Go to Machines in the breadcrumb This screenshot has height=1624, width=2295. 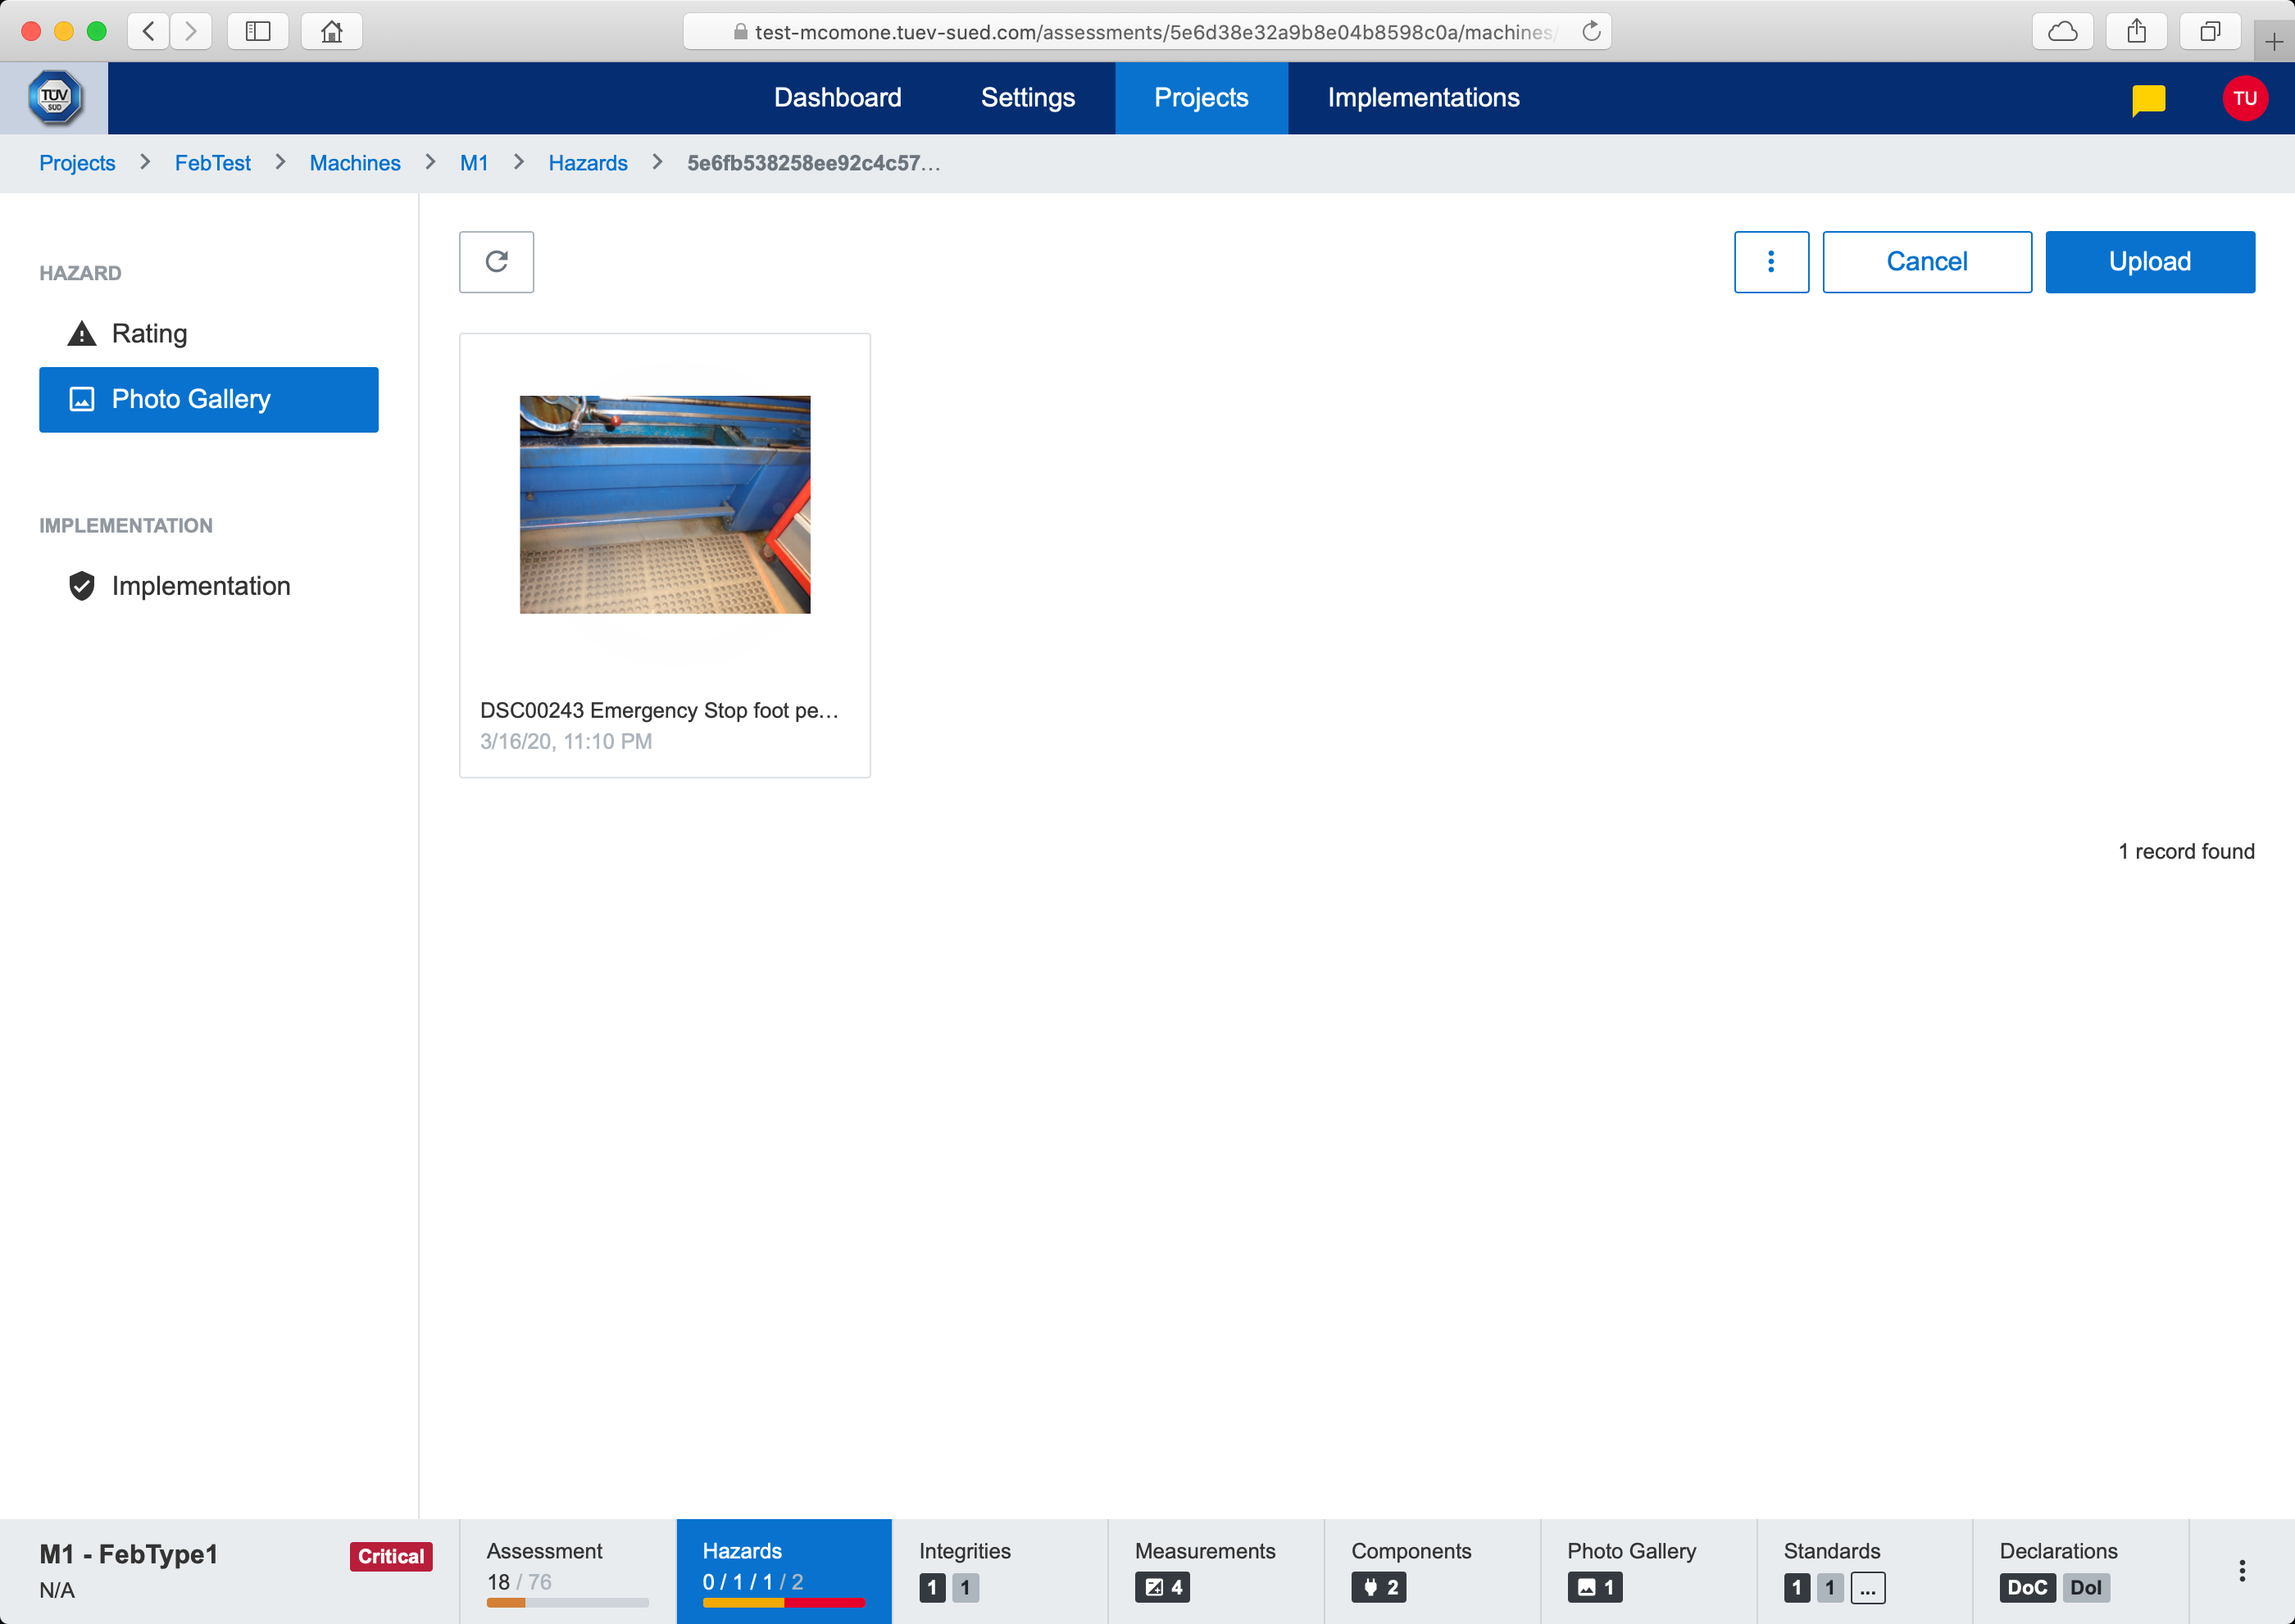coord(354,163)
